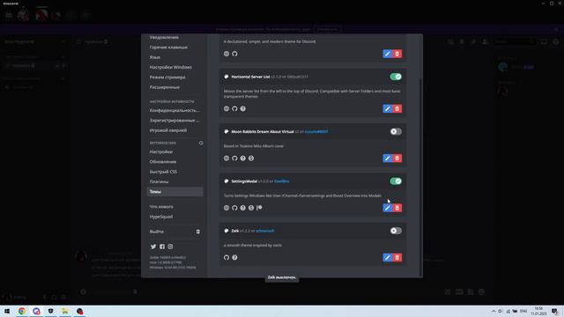The height and width of the screenshot is (317, 564).
Task: Select the Темы section
Action: 174,192
